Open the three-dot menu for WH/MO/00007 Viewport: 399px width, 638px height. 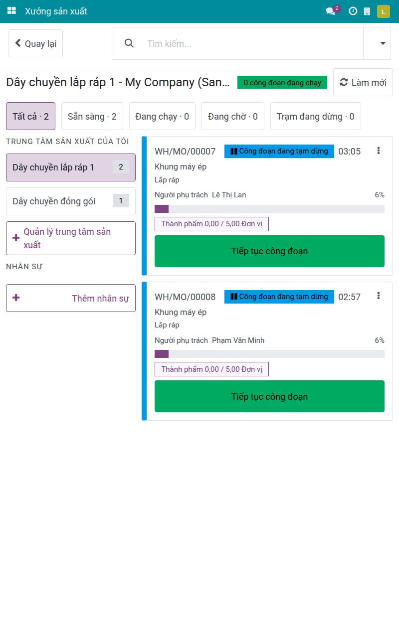click(x=379, y=151)
